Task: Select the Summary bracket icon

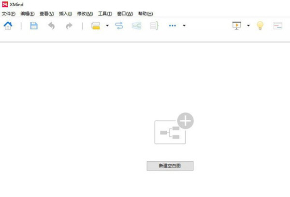Action: [x=154, y=26]
